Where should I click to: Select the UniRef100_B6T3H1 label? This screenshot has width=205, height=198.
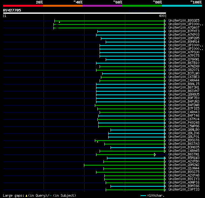[184, 88]
